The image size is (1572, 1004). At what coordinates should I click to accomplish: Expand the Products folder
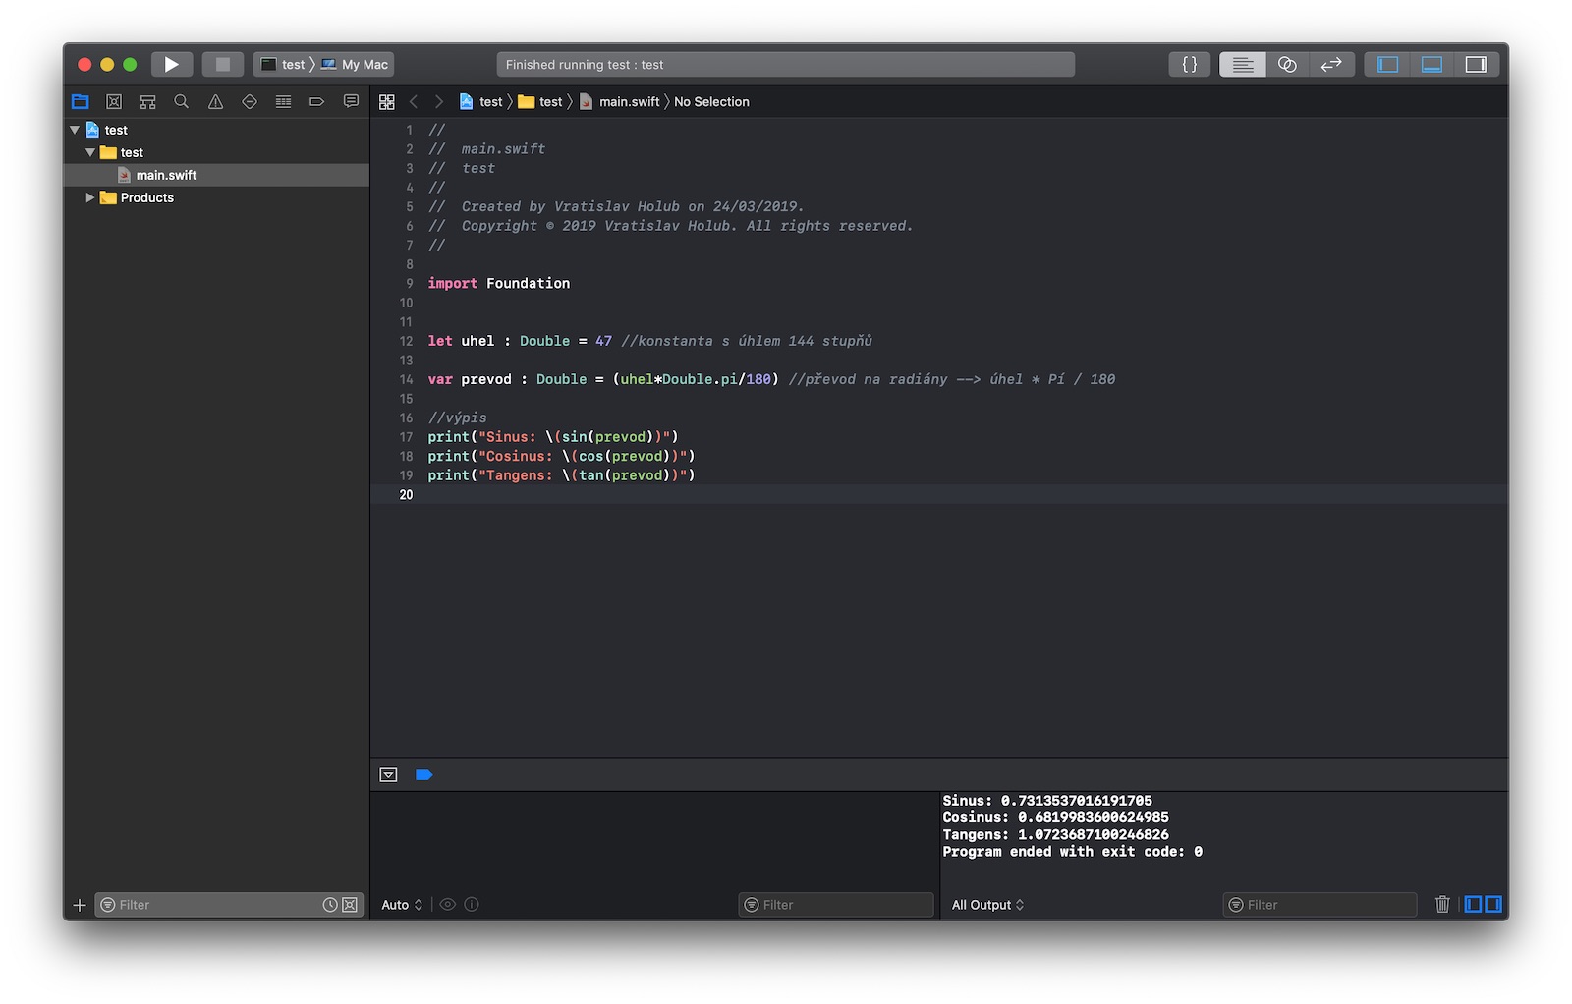90,197
